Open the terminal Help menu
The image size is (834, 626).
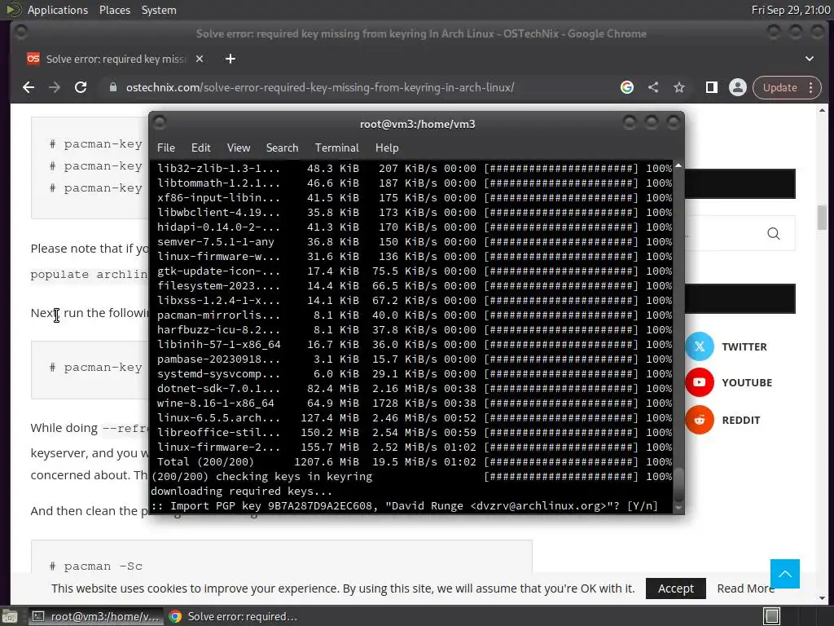(387, 148)
